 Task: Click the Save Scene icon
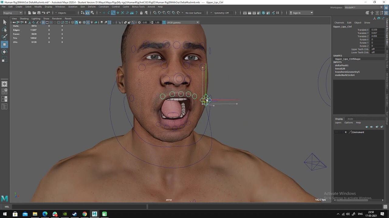39,13
